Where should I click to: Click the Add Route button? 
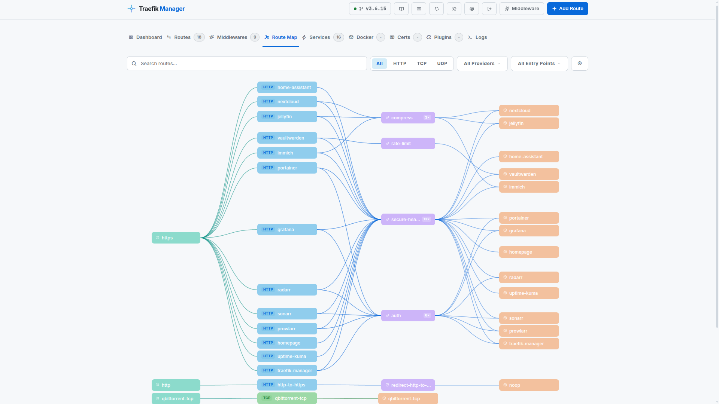point(568,9)
